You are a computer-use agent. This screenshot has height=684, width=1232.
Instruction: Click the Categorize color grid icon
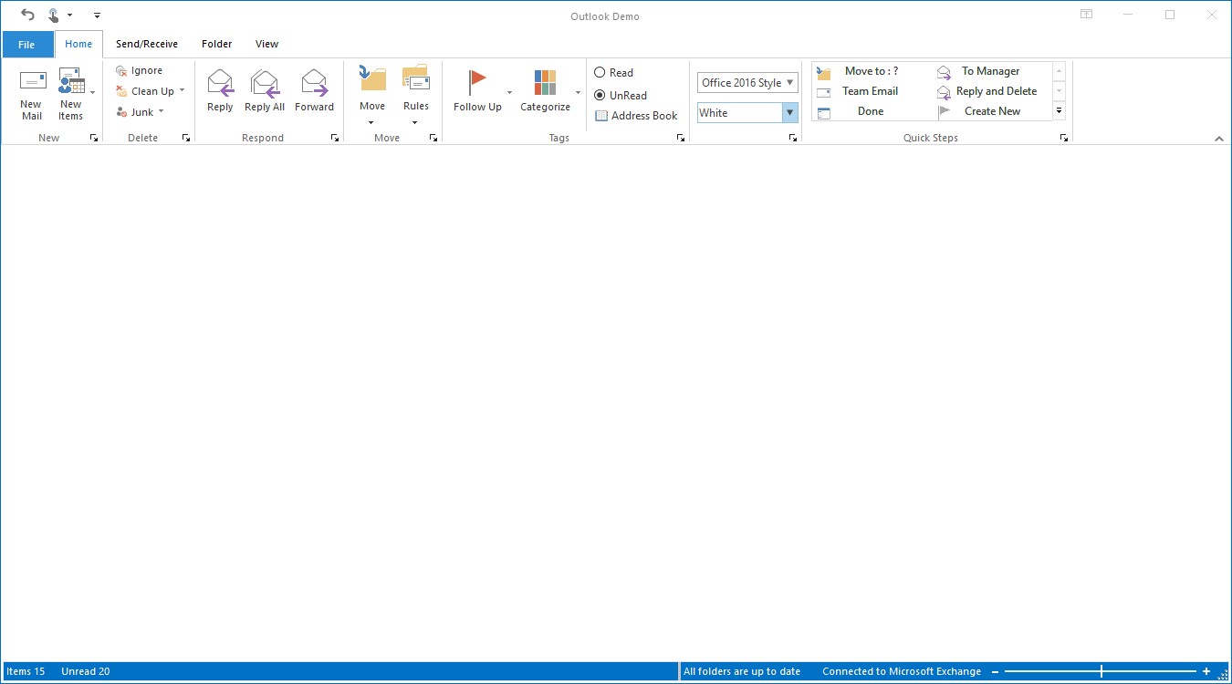pyautogui.click(x=545, y=82)
